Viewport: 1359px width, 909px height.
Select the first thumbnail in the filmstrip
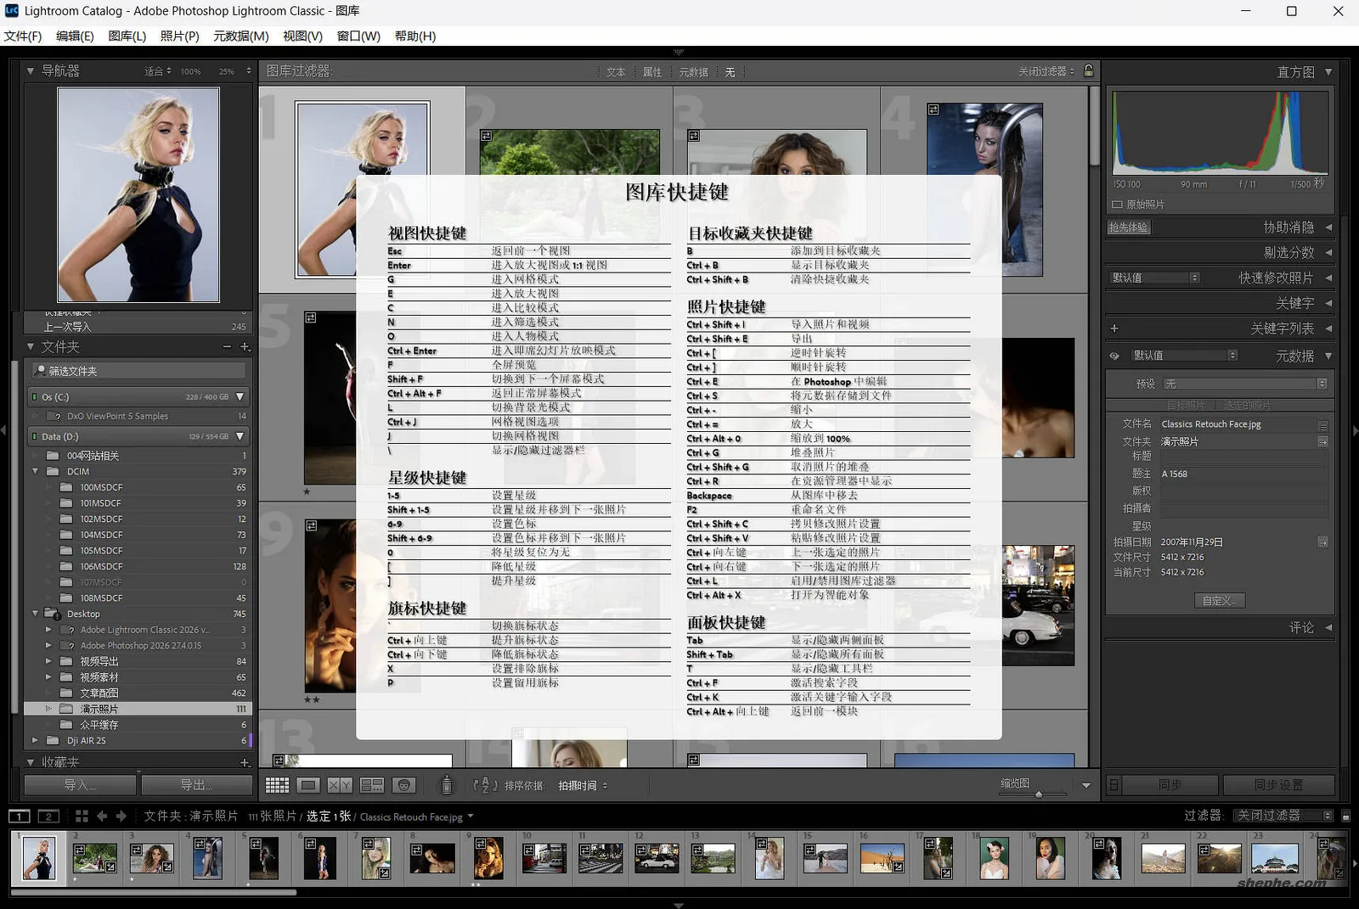tap(40, 857)
